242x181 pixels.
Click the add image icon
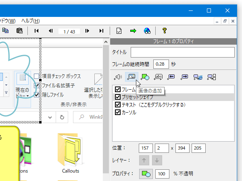(131, 77)
